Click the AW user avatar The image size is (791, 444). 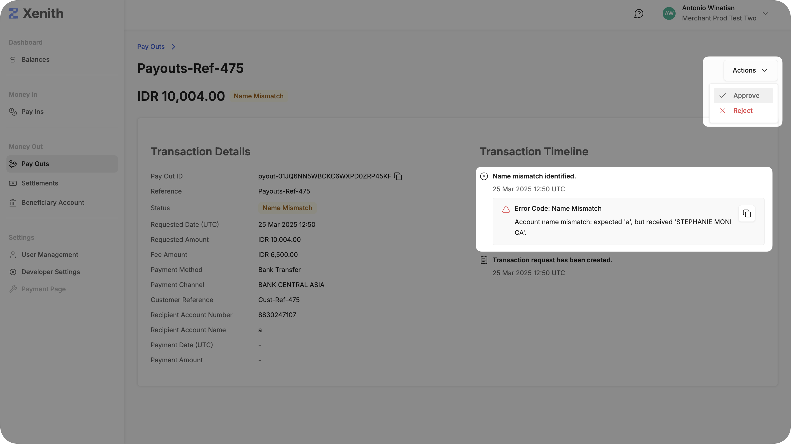(x=669, y=13)
